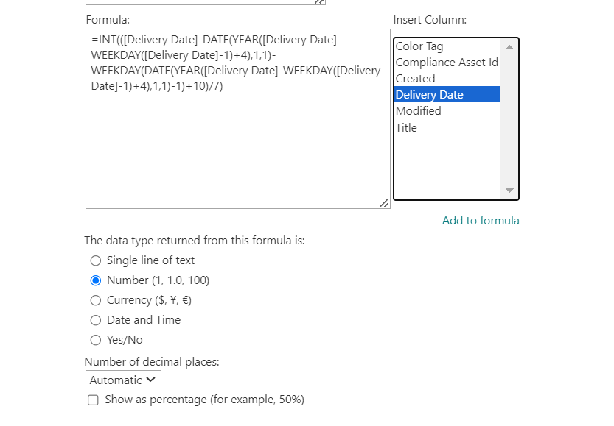The width and height of the screenshot is (614, 426).
Task: Choose Number data type radio option
Action: [x=96, y=280]
